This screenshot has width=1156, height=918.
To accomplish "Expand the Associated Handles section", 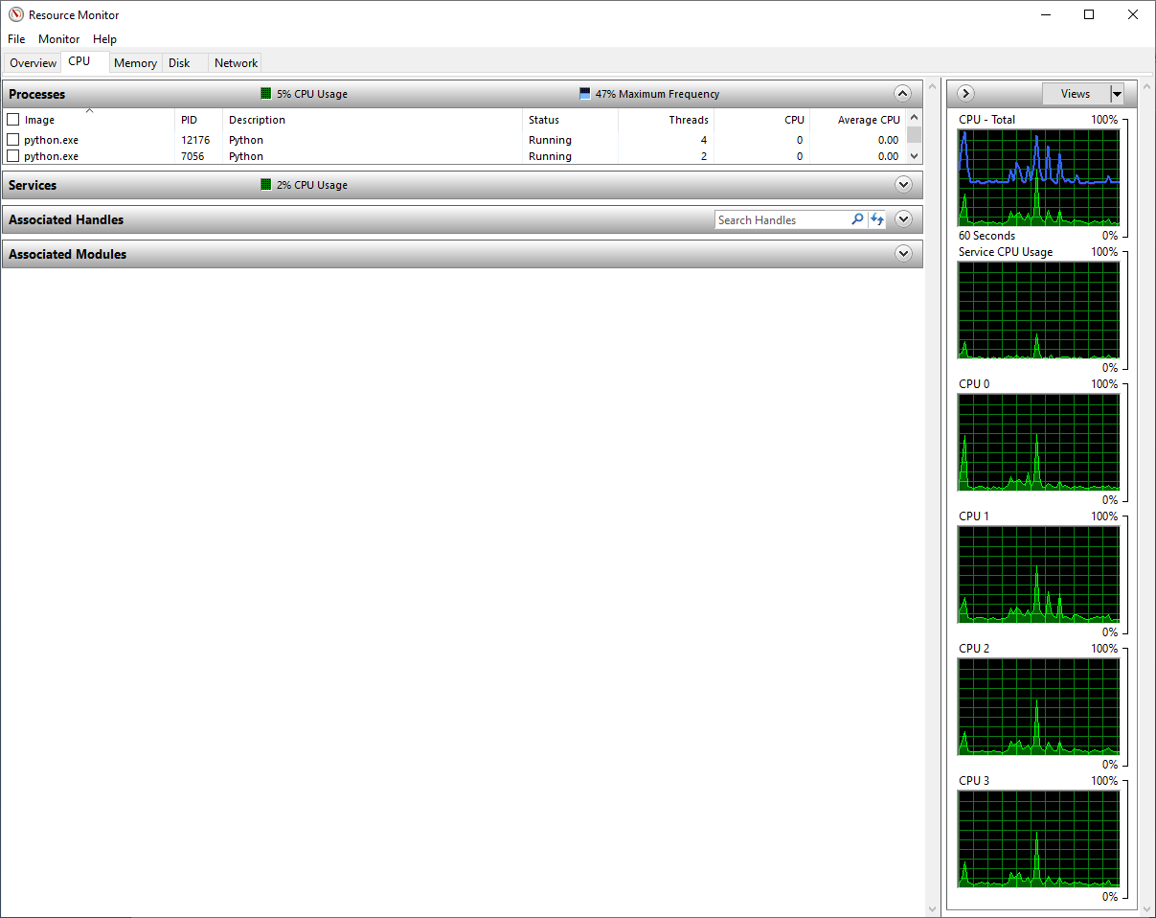I will (x=903, y=219).
